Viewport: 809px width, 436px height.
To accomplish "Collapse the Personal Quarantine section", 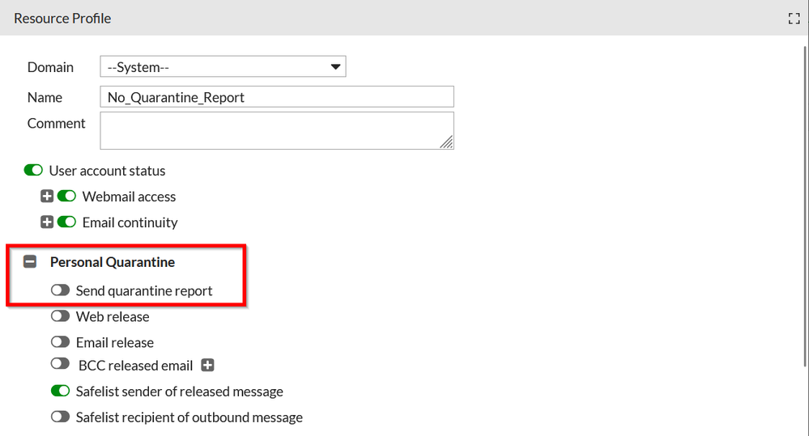I will 30,262.
